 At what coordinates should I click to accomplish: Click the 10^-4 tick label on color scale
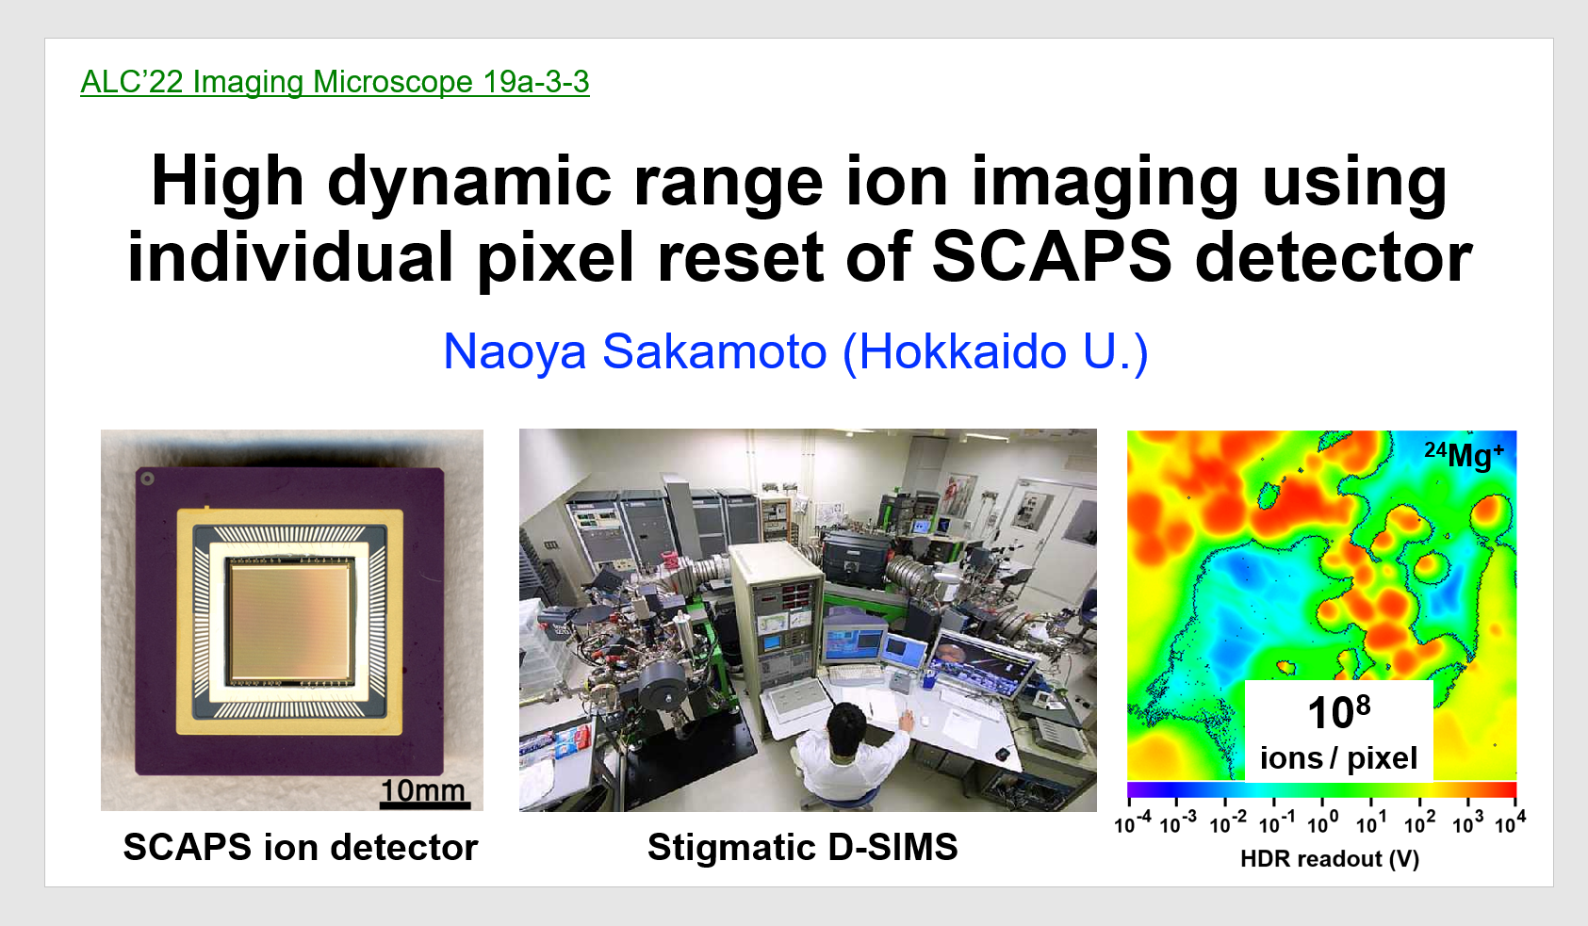[x=1132, y=823]
